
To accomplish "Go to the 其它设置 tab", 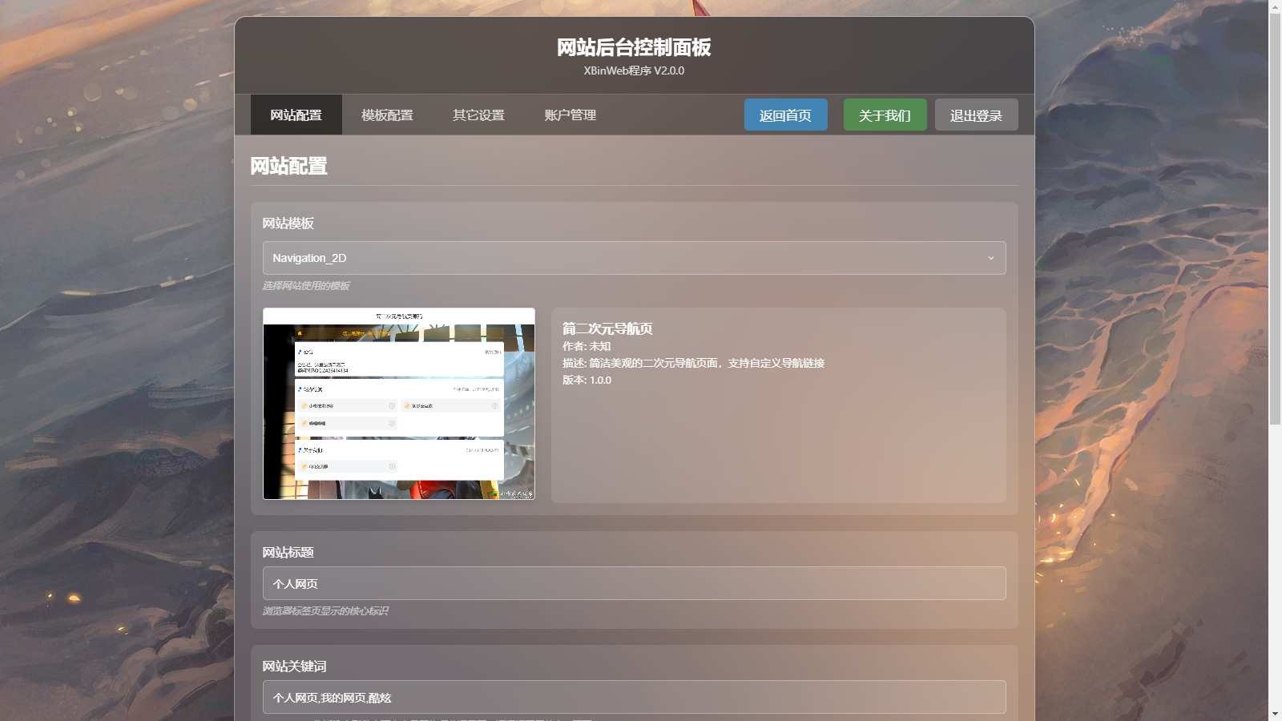I will pyautogui.click(x=478, y=115).
